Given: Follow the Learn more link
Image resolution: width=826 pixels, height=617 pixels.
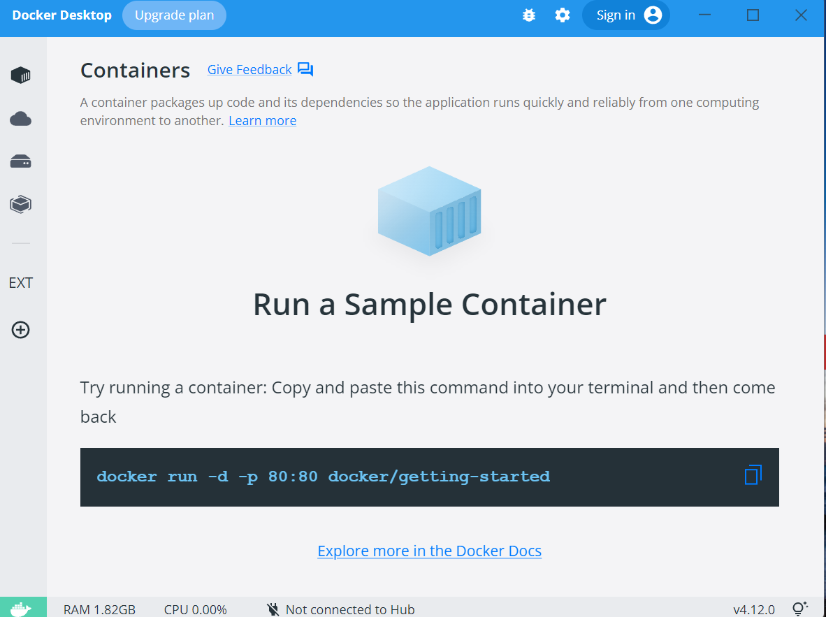Looking at the screenshot, I should tap(262, 121).
